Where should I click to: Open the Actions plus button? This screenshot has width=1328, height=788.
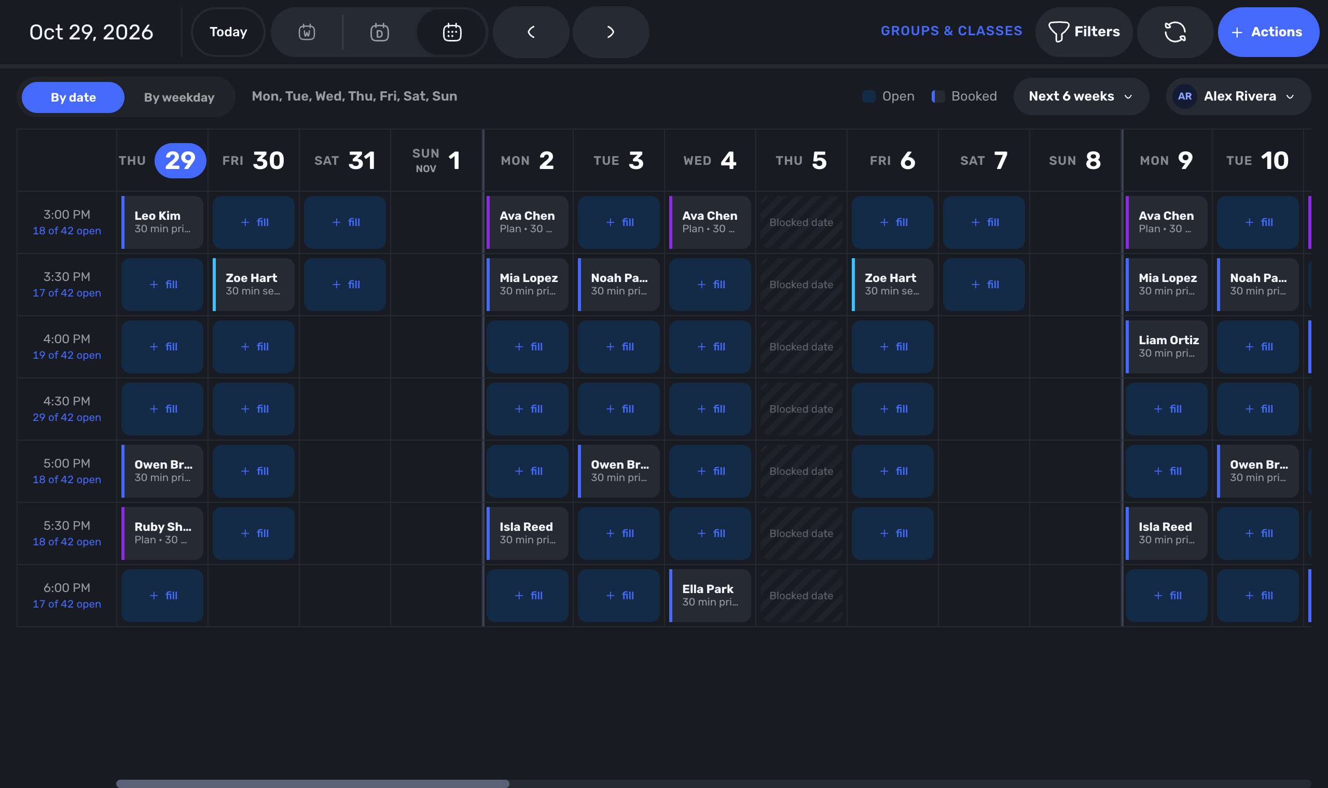point(1268,32)
